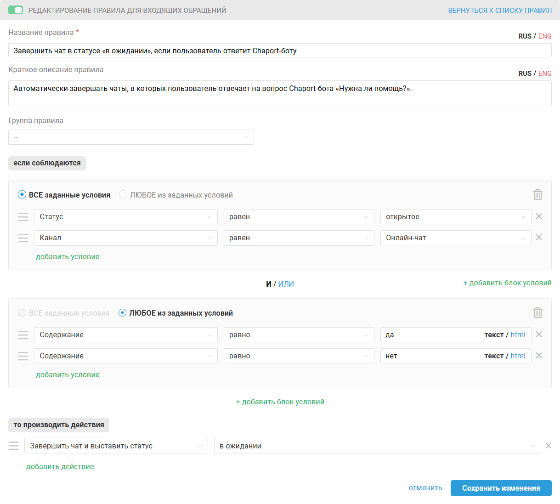Screen dimensions: 560x504
Task: Switch block operator to ИЛИ
Action: 286,284
